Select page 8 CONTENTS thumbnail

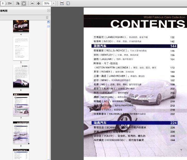[x=21, y=132]
